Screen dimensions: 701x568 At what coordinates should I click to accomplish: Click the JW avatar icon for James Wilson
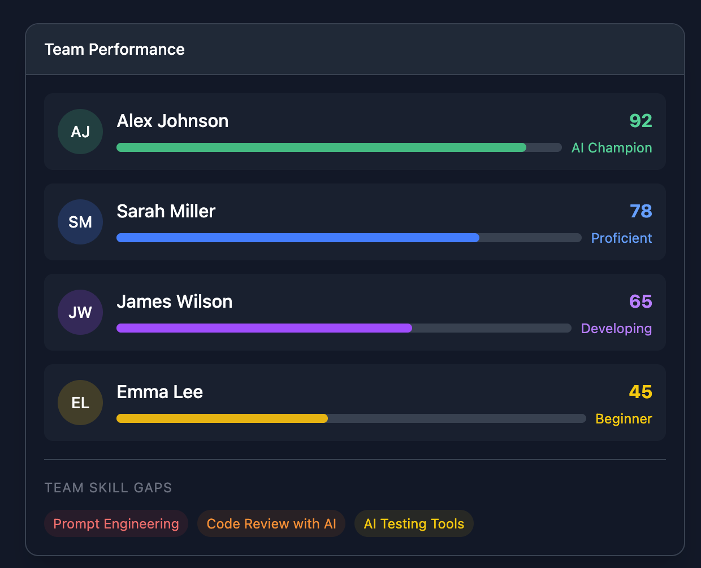pyautogui.click(x=80, y=312)
